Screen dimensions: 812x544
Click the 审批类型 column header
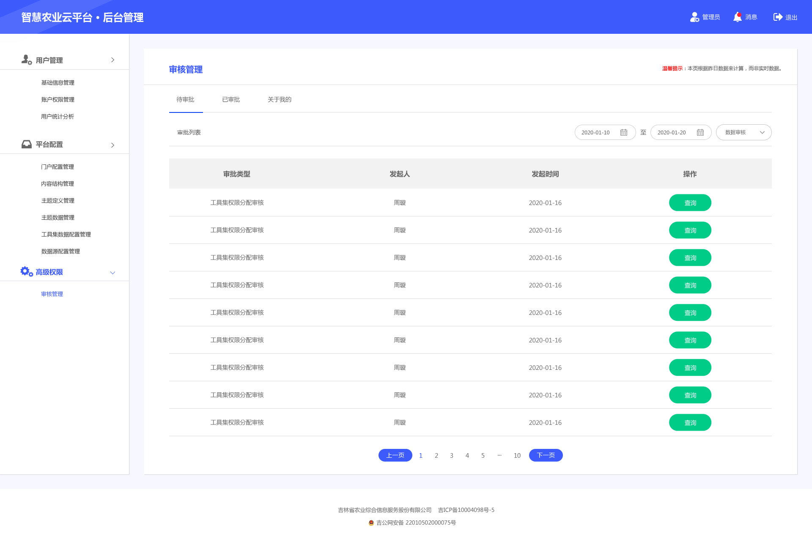[x=237, y=174]
